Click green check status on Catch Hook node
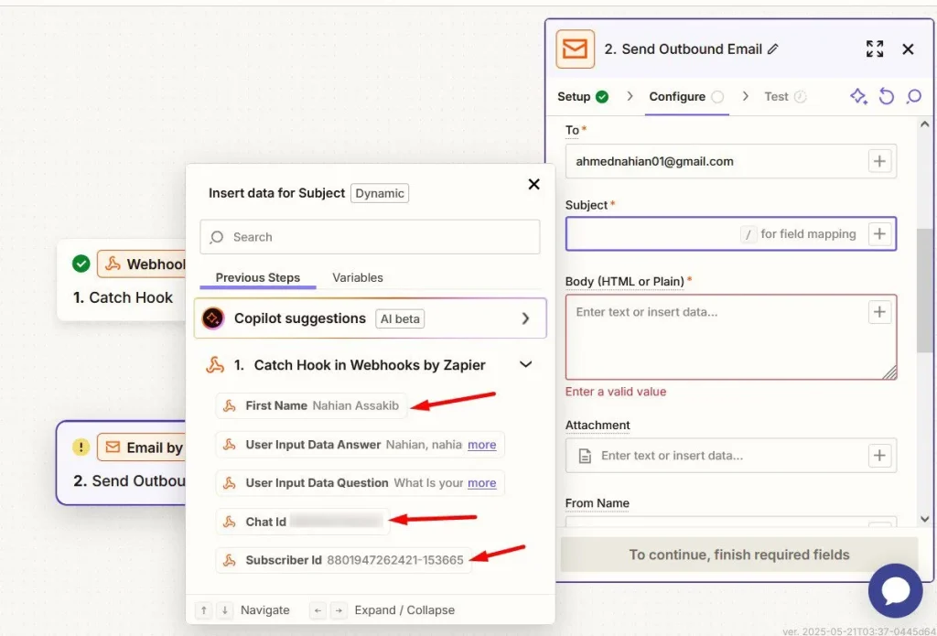The height and width of the screenshot is (636, 937). [x=81, y=264]
